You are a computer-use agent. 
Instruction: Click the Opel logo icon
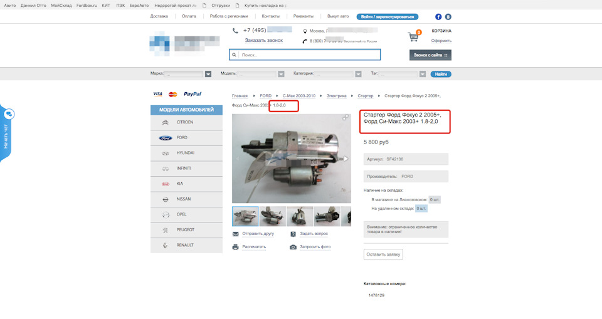pos(166,214)
